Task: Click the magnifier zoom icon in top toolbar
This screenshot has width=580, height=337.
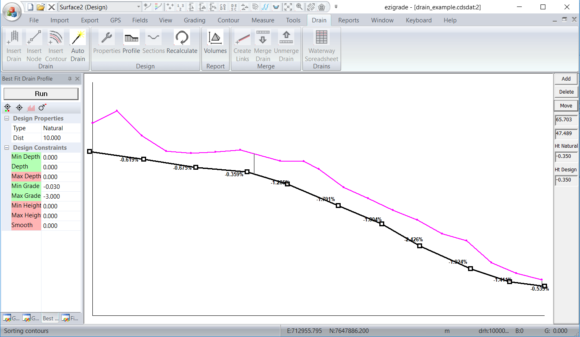Action: pos(299,7)
